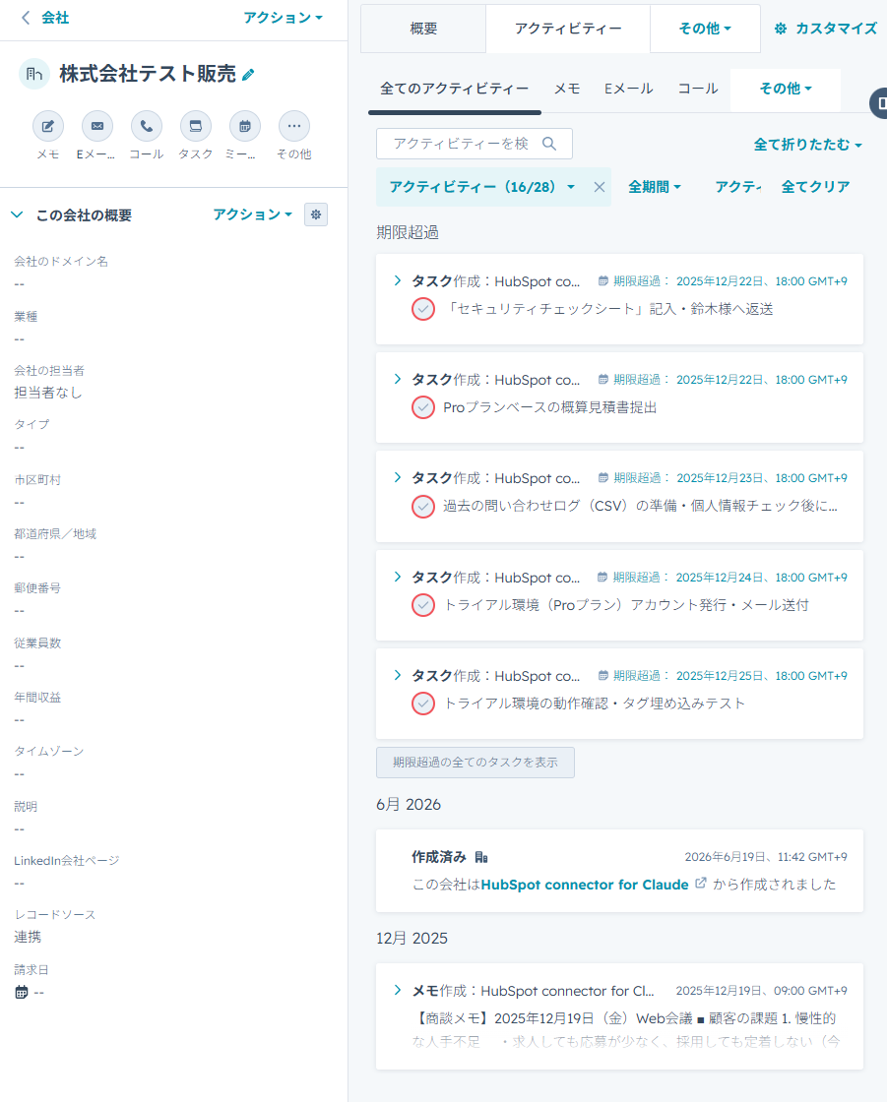
Task: Go back to the 会社 list
Action: (x=45, y=18)
